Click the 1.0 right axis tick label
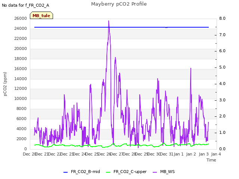239x179 pixels. [222, 133]
